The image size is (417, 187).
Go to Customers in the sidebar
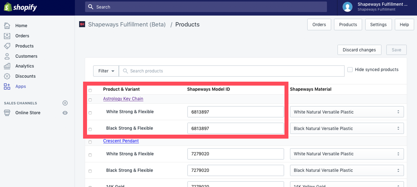[26, 56]
